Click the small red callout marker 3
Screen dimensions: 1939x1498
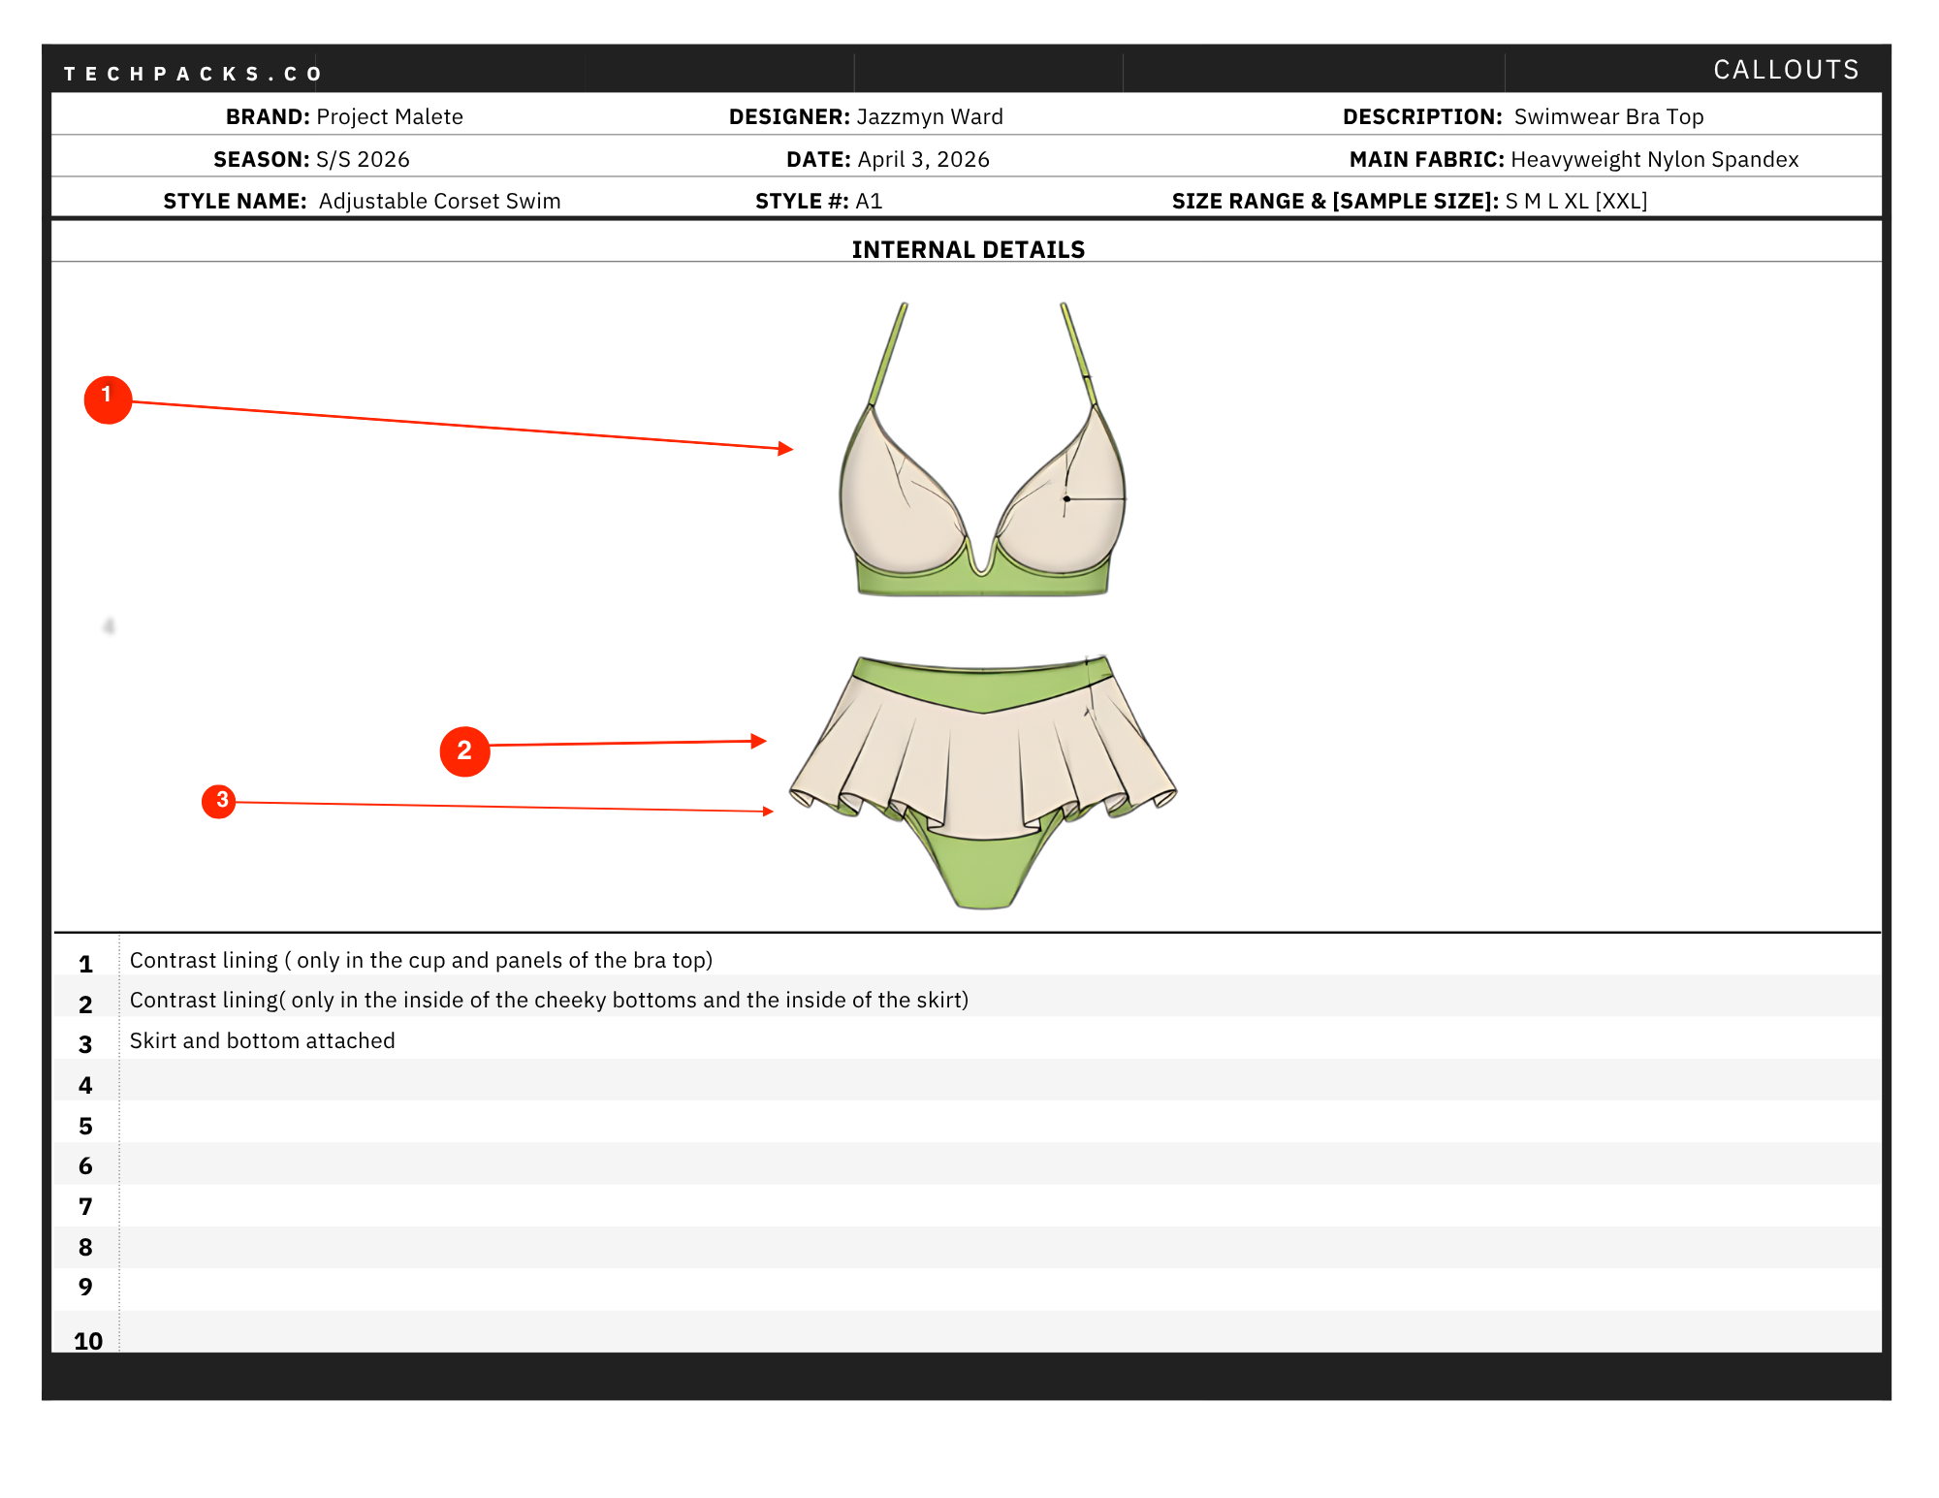click(x=219, y=801)
